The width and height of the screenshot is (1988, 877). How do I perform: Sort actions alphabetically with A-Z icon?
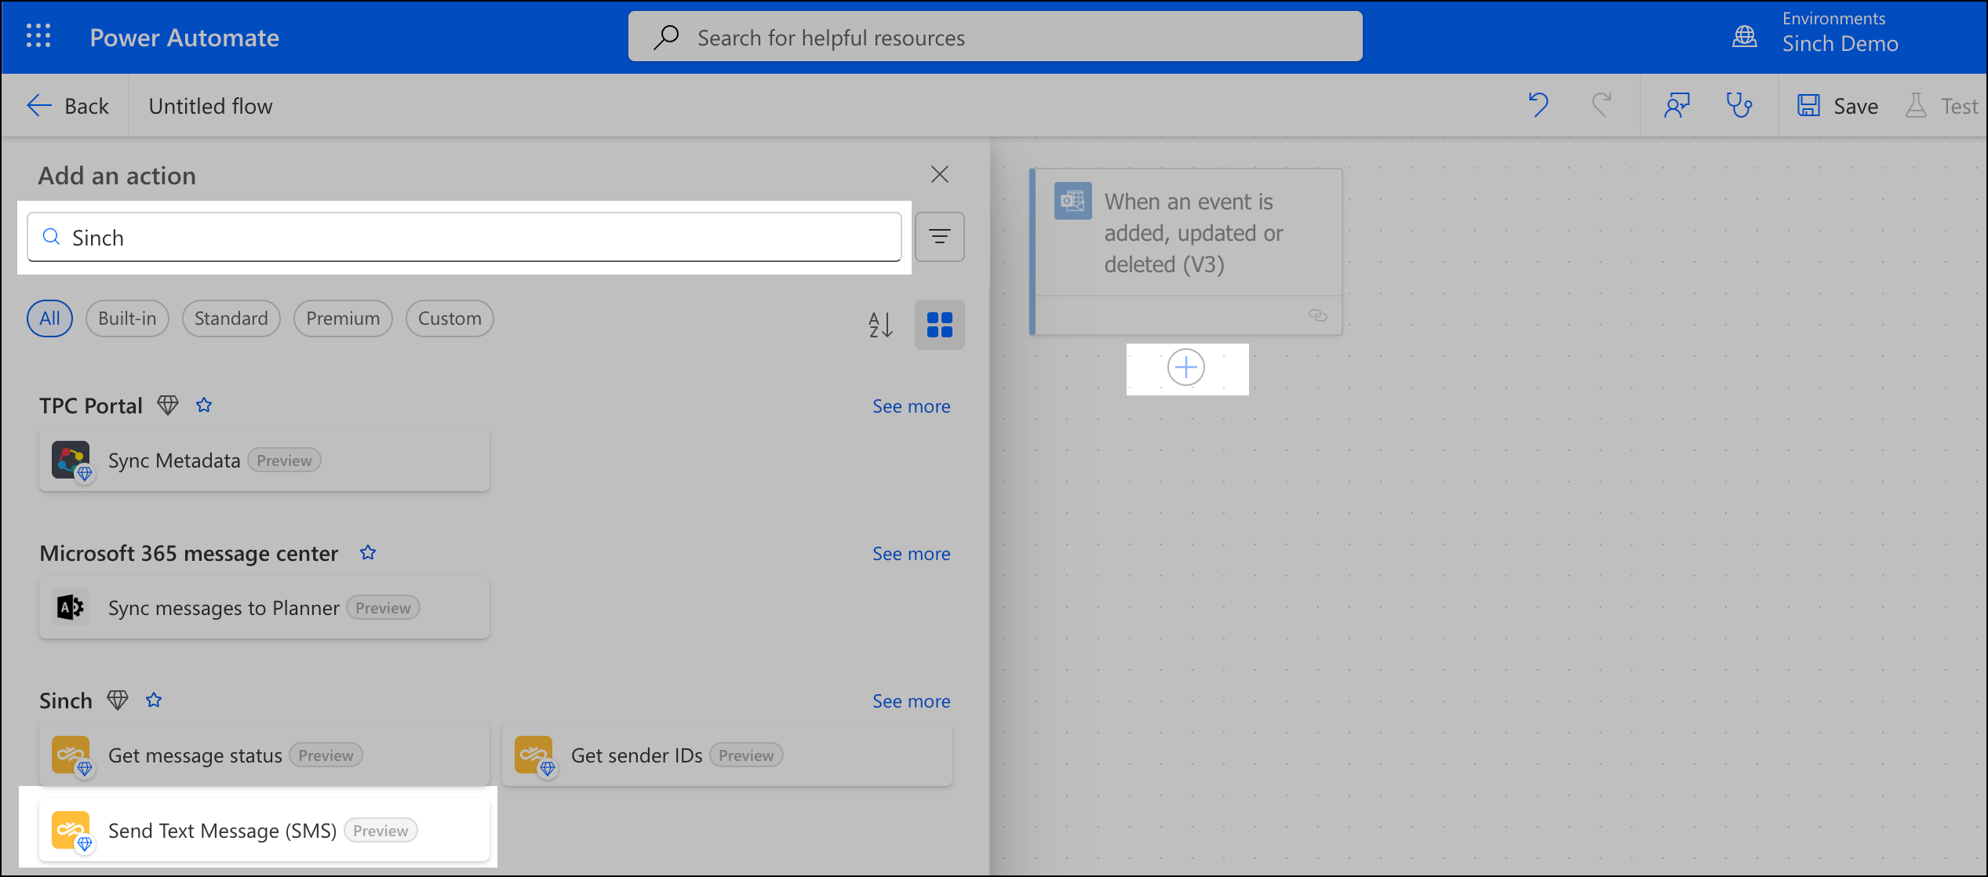pyautogui.click(x=879, y=325)
